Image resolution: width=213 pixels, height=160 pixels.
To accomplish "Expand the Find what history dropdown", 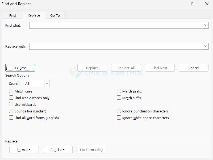I will pos(206,25).
